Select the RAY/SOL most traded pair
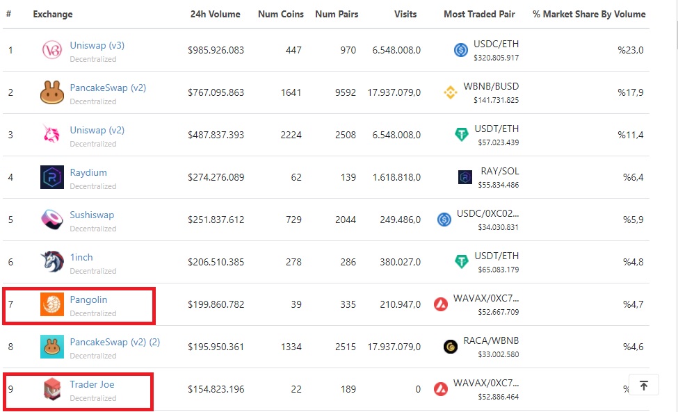The width and height of the screenshot is (678, 412). pyautogui.click(x=500, y=171)
